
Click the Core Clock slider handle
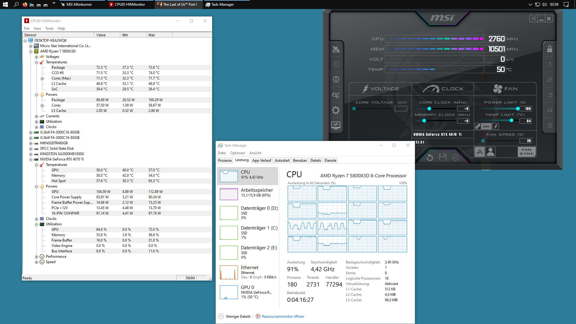[429, 109]
